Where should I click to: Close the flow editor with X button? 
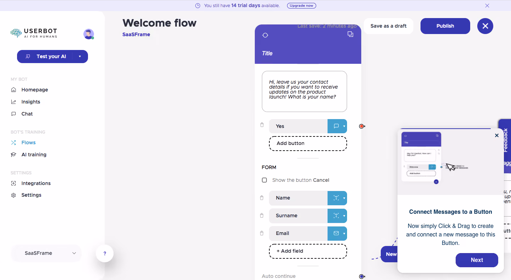(x=485, y=26)
